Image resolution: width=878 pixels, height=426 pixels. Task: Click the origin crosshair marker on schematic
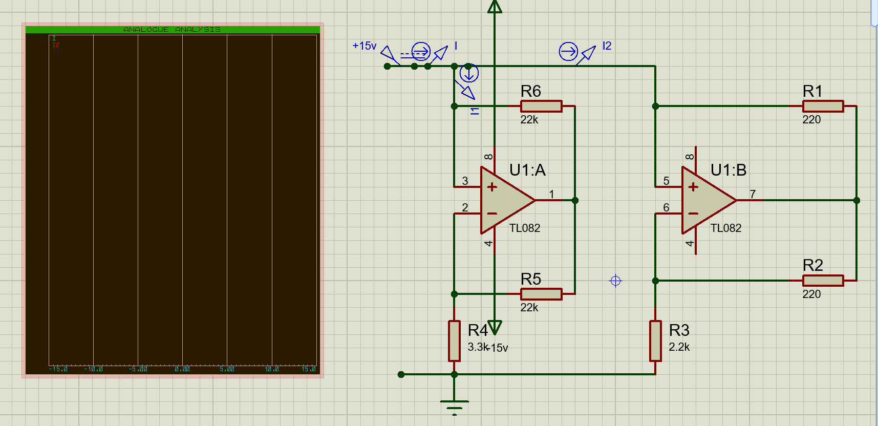click(x=615, y=281)
